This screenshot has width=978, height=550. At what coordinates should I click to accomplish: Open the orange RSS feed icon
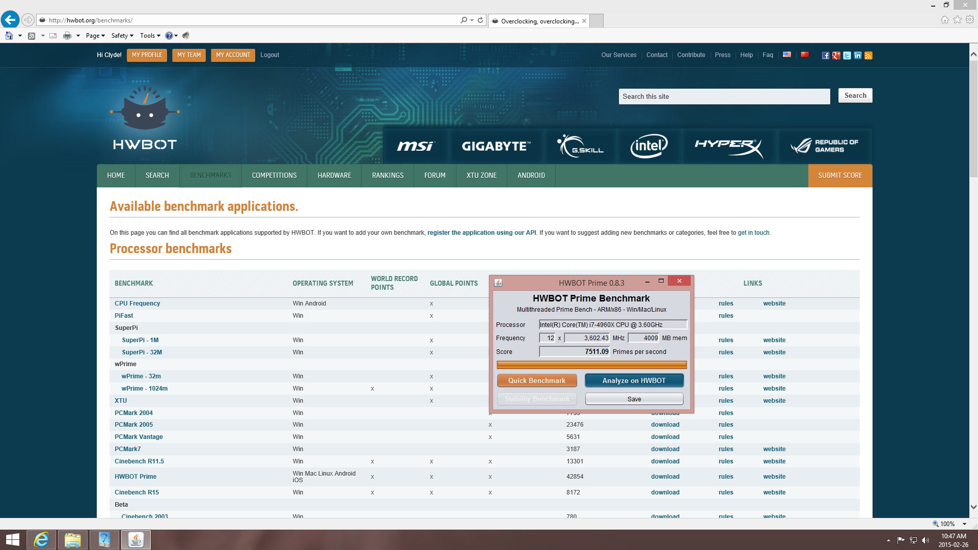pyautogui.click(x=868, y=56)
